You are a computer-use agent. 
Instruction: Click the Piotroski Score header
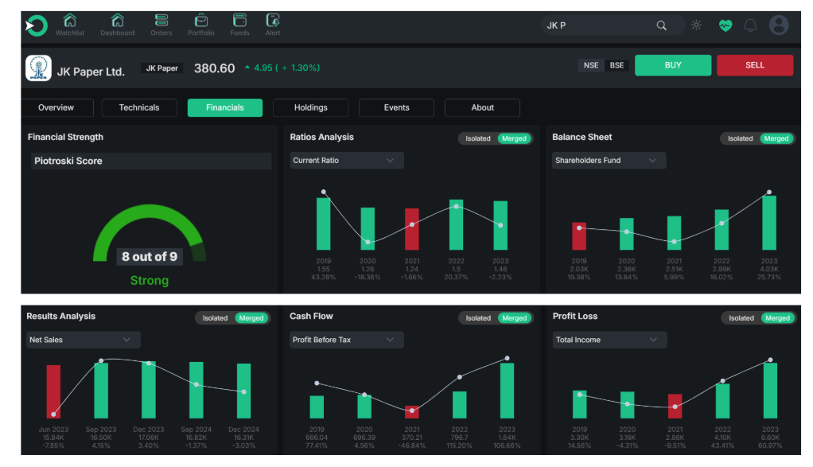click(151, 162)
